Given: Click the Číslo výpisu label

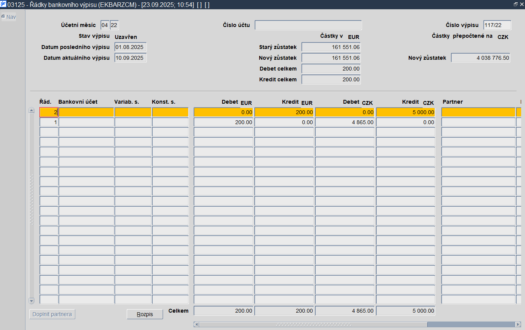Looking at the screenshot, I should click(x=462, y=25).
